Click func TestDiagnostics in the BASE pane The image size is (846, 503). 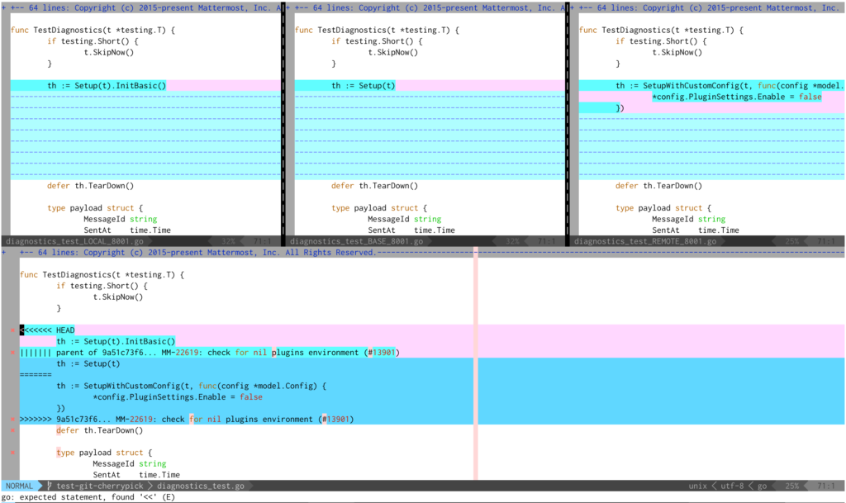[x=377, y=31]
